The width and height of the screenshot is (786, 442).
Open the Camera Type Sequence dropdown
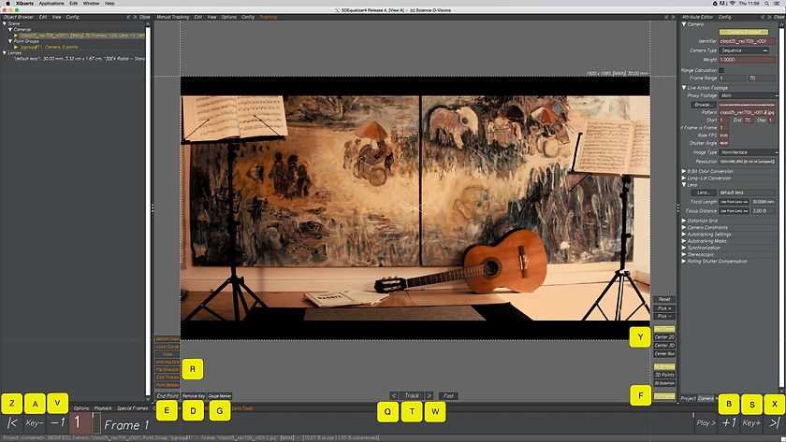coord(744,50)
